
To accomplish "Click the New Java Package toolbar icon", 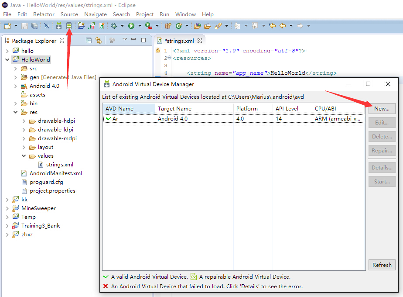I will coord(168,26).
